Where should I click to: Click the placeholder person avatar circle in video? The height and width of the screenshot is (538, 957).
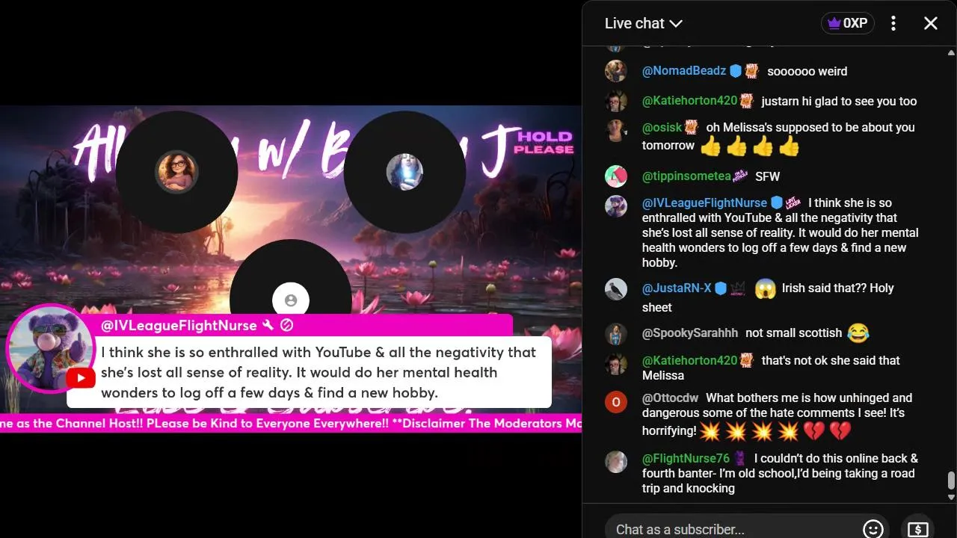tap(291, 300)
